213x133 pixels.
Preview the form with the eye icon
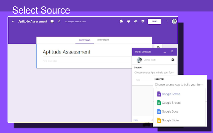pyautogui.click(x=135, y=21)
